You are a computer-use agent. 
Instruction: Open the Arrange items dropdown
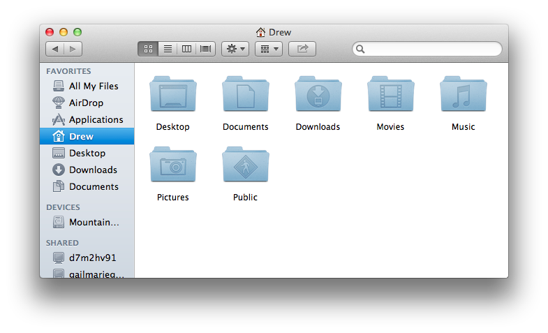[269, 49]
